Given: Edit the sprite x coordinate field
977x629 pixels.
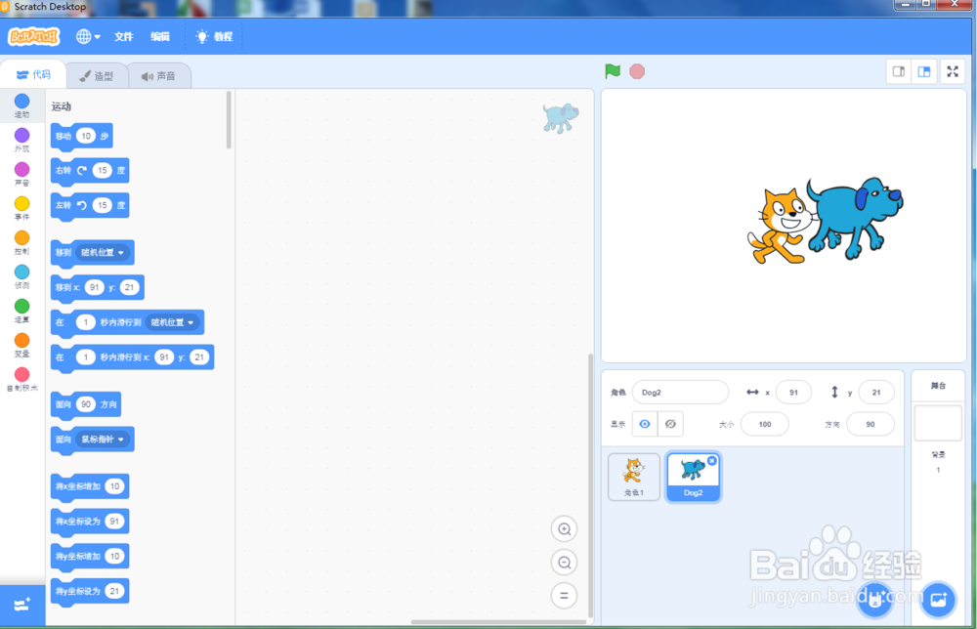Looking at the screenshot, I should tap(793, 393).
